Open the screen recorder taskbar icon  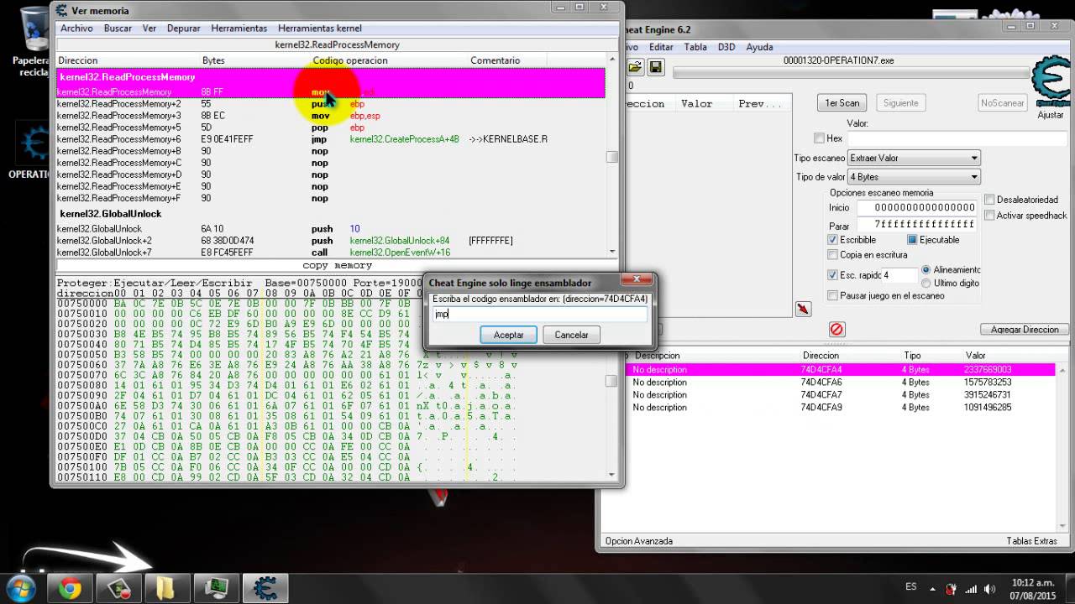pyautogui.click(x=118, y=589)
